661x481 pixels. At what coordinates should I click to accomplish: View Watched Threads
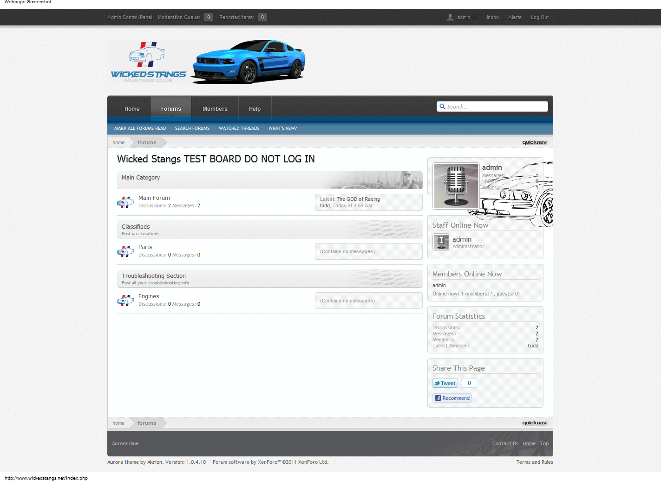239,128
